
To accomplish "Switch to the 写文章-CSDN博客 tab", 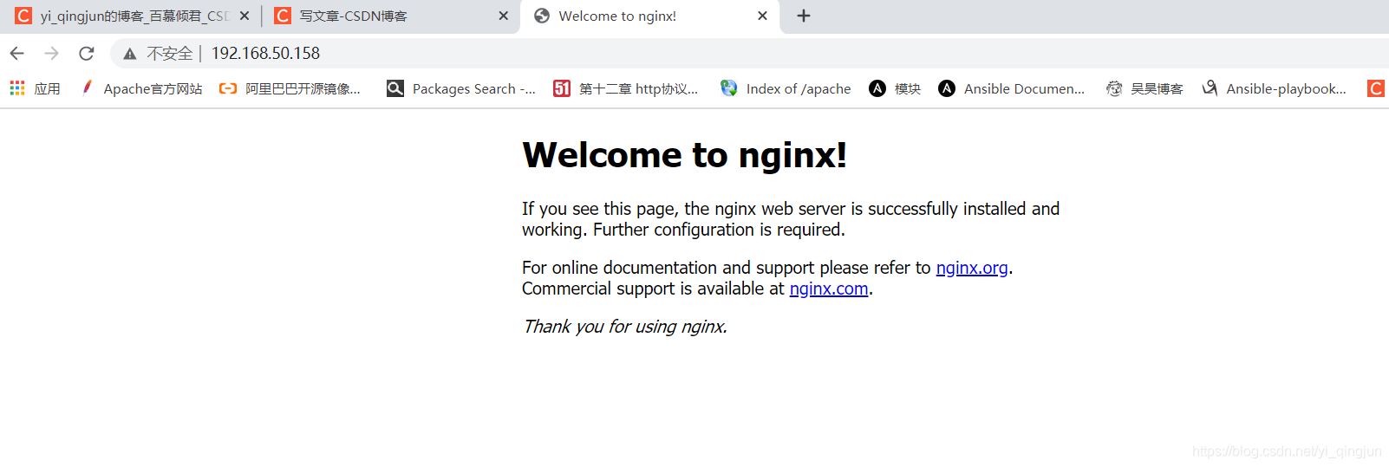I will (381, 16).
